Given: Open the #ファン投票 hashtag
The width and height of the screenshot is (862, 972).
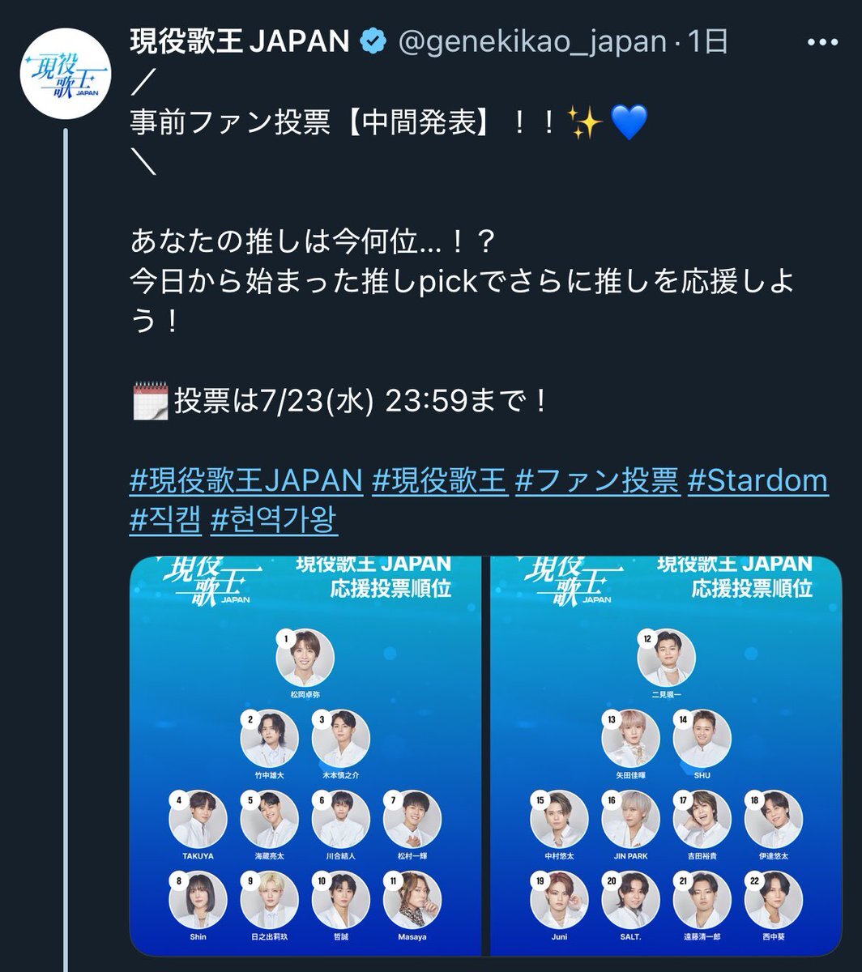Looking at the screenshot, I should click(597, 480).
